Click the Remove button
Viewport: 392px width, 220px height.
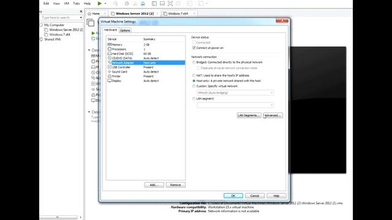(x=176, y=185)
